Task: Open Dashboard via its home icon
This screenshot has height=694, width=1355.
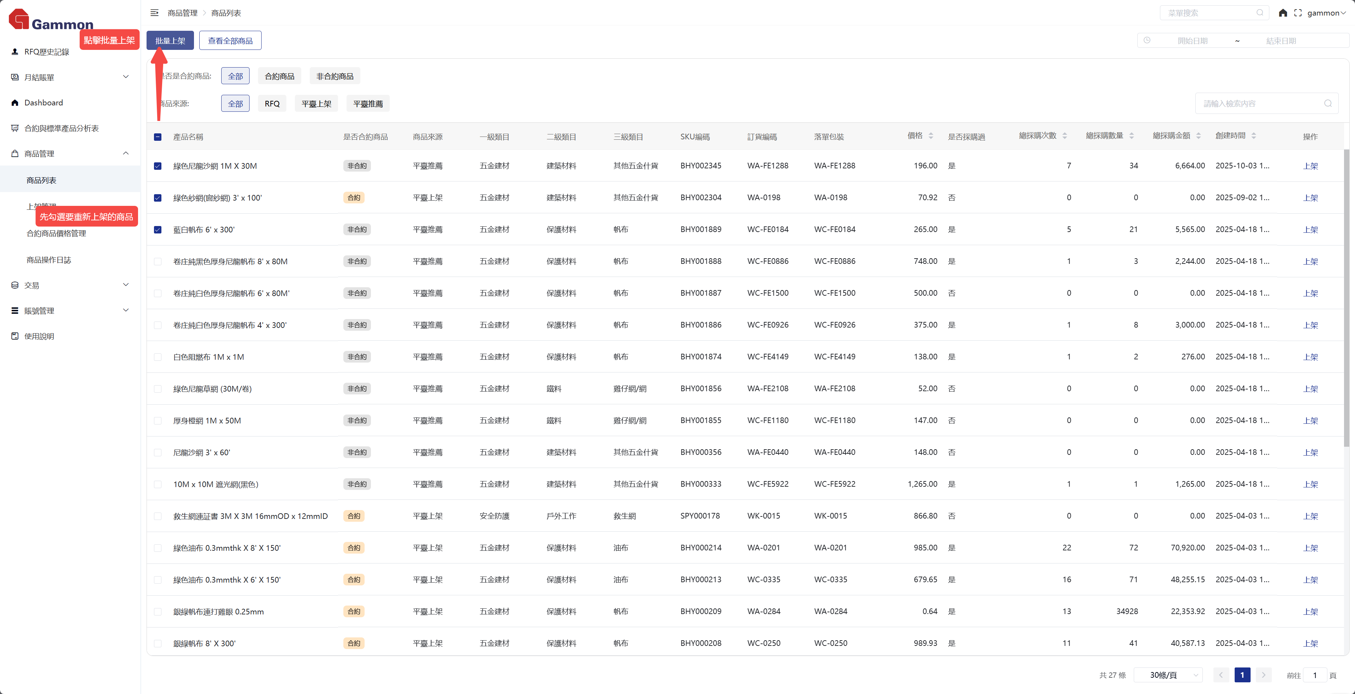Action: [15, 103]
